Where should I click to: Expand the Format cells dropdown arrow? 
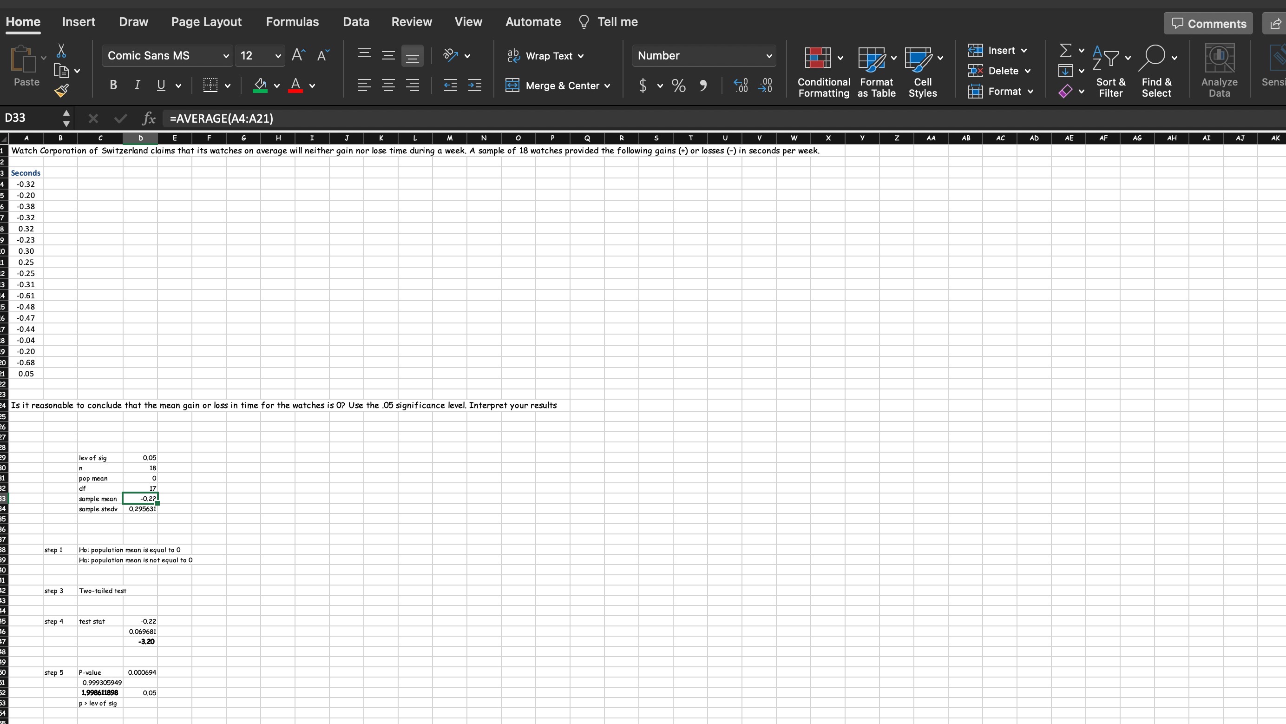tap(1030, 92)
